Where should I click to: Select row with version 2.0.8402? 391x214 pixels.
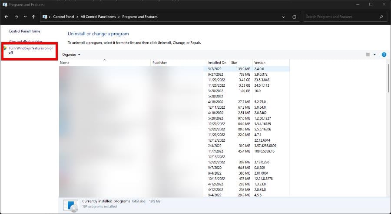coord(174,113)
